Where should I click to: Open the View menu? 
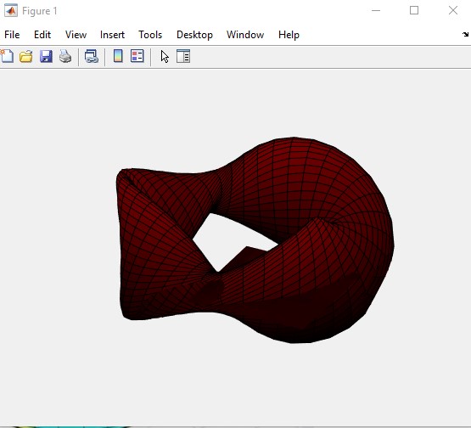point(76,35)
